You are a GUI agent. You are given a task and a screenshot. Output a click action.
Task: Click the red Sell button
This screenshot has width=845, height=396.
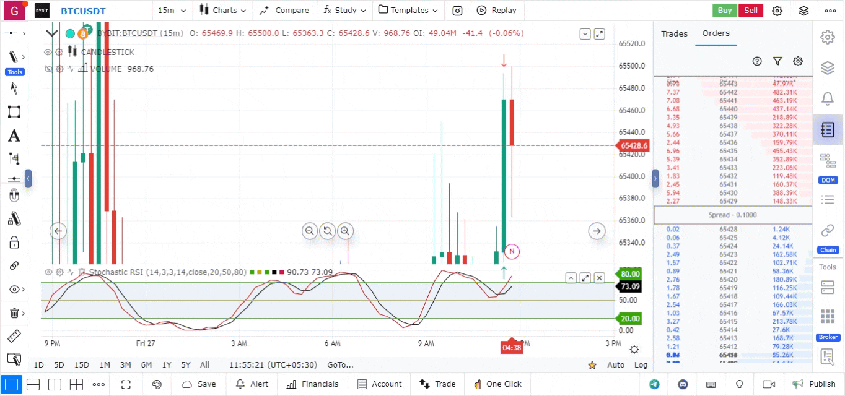(x=751, y=11)
